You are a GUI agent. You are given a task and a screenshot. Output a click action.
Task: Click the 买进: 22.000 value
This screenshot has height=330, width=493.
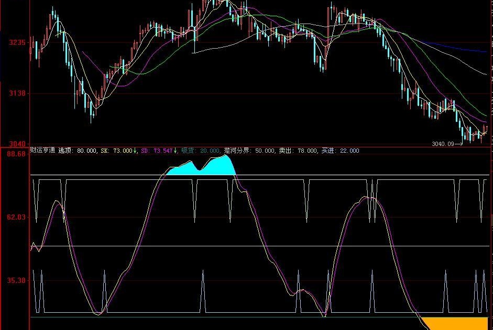coord(340,151)
